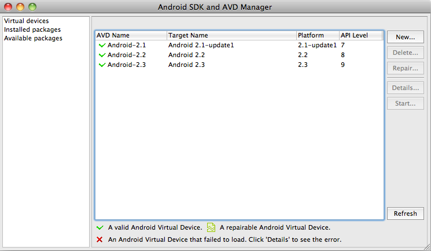Viewport: 431px width, 251px height.
Task: Sort by the API Level column header
Action: point(361,35)
